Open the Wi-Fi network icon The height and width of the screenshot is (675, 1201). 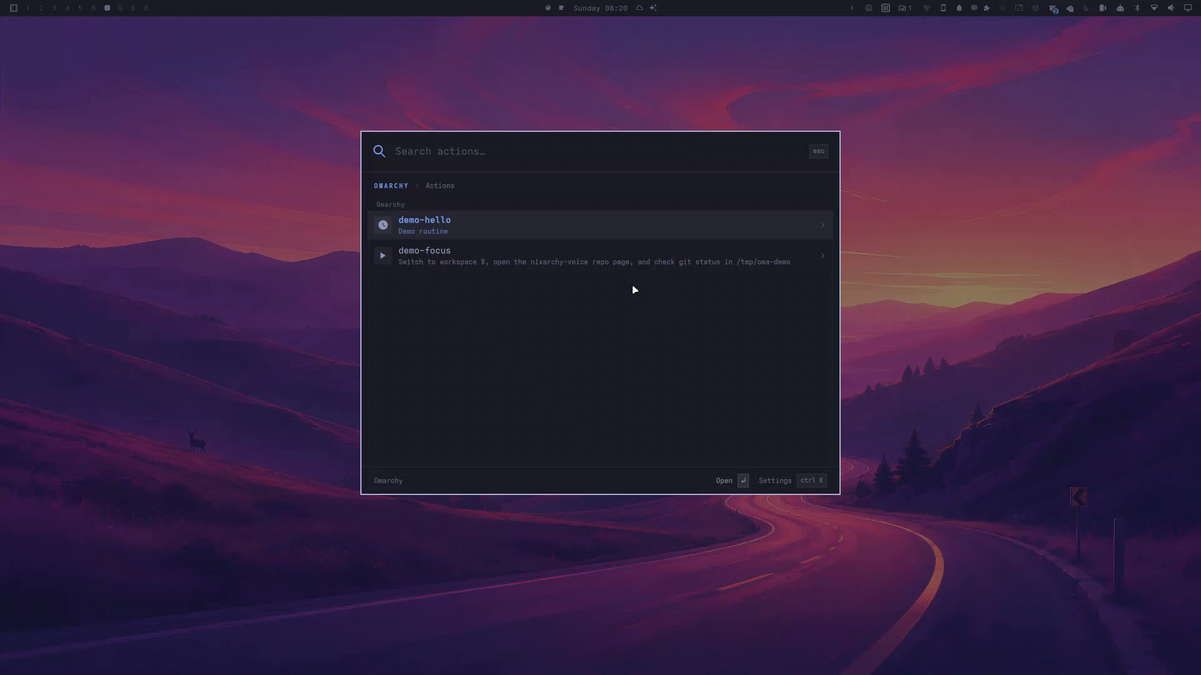[1154, 8]
